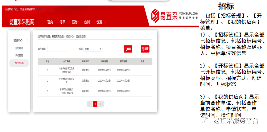Click 易直采采购商 in the breadcrumb
The height and width of the screenshot is (132, 267).
click(58, 37)
